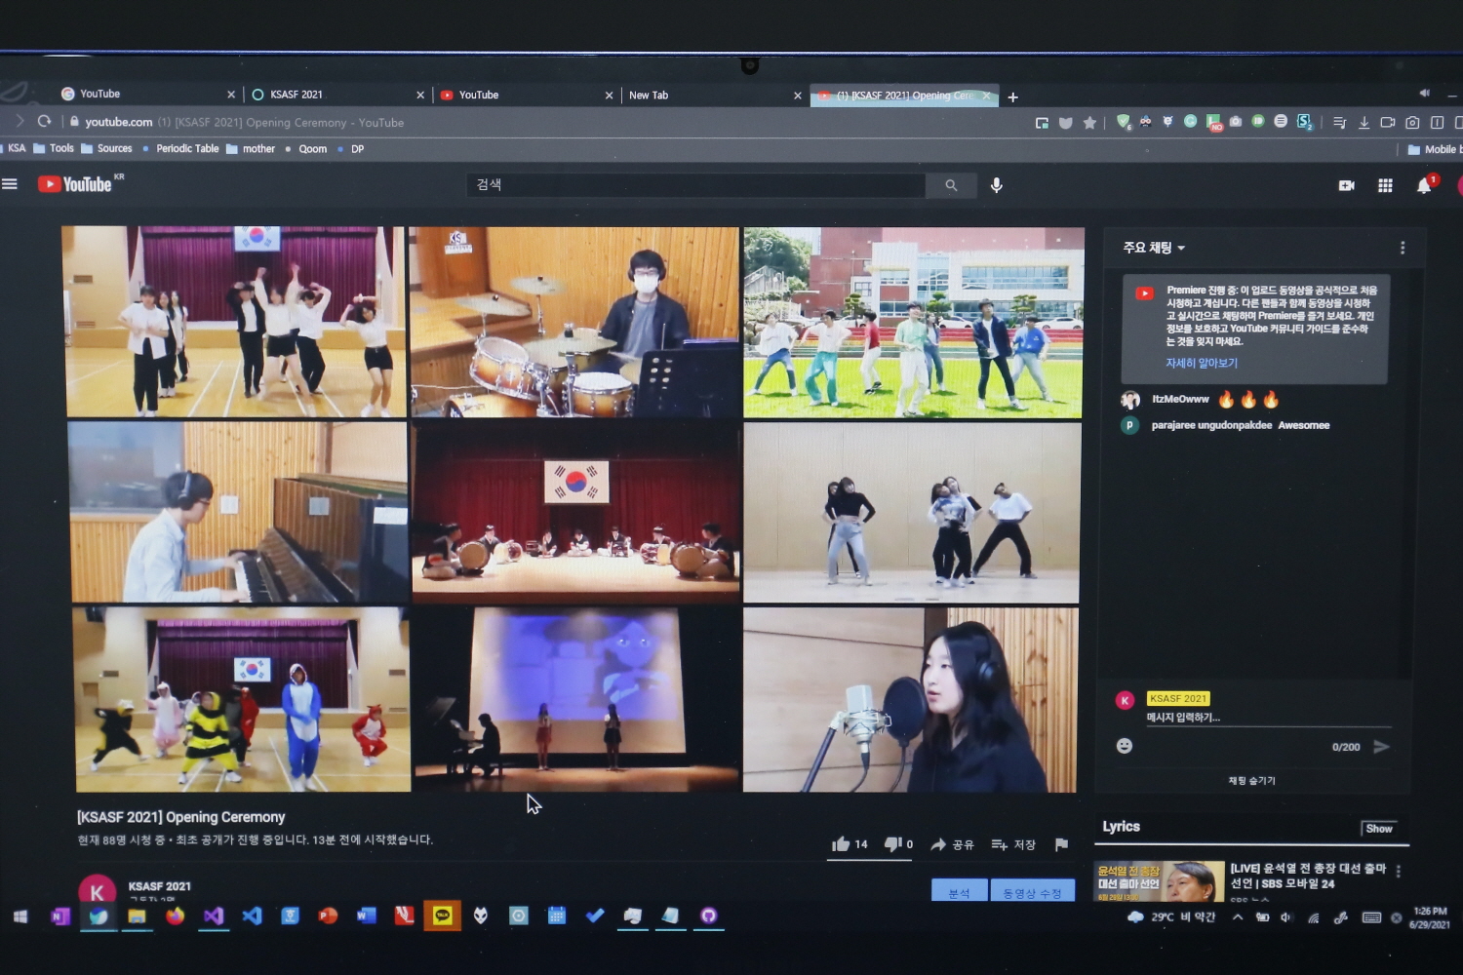Open the green shield ad blocker extension
Image resolution: width=1463 pixels, height=975 pixels.
[x=1124, y=122]
